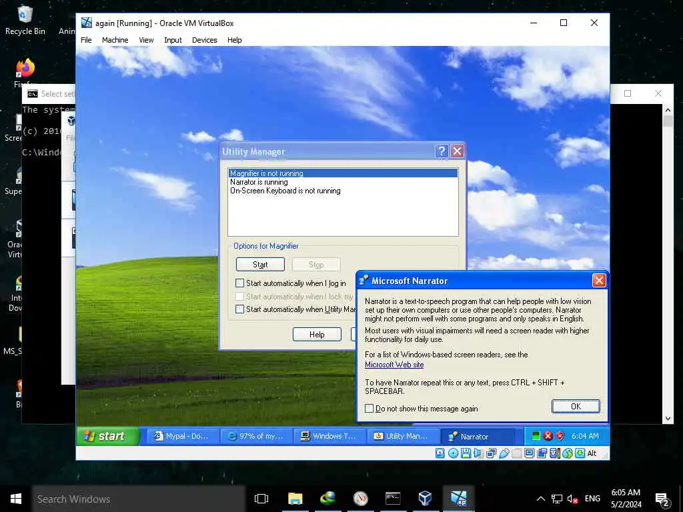The height and width of the screenshot is (512, 683).
Task: Click the Help button in Utility Manager
Action: click(317, 335)
